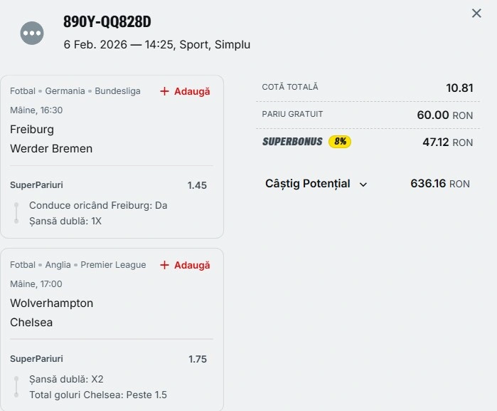The width and height of the screenshot is (497, 411).
Task: Click plus icon on Freiburg match card
Action: (164, 91)
